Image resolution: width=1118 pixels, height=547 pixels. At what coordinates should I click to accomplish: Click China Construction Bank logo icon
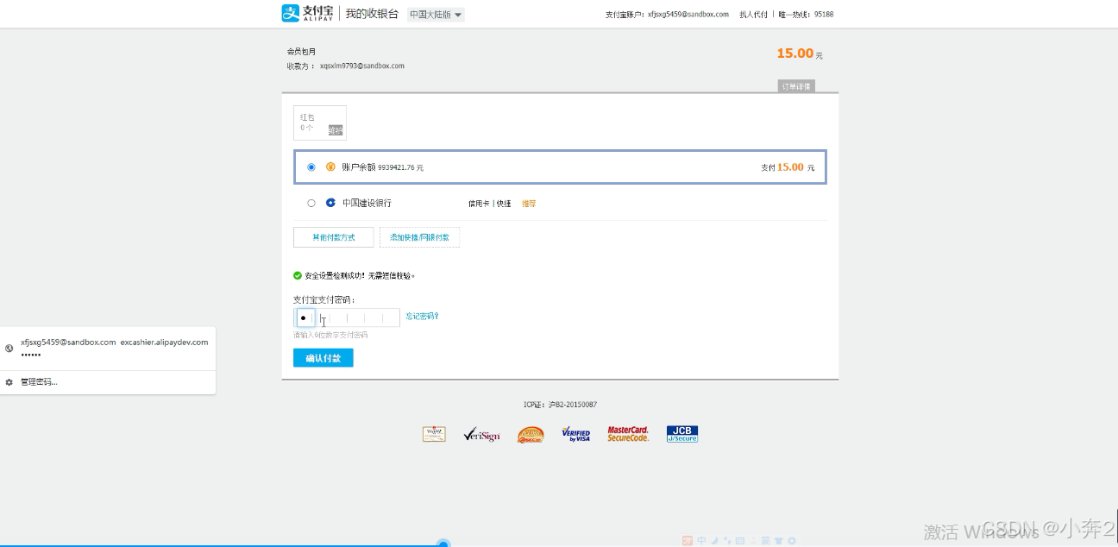tap(330, 204)
